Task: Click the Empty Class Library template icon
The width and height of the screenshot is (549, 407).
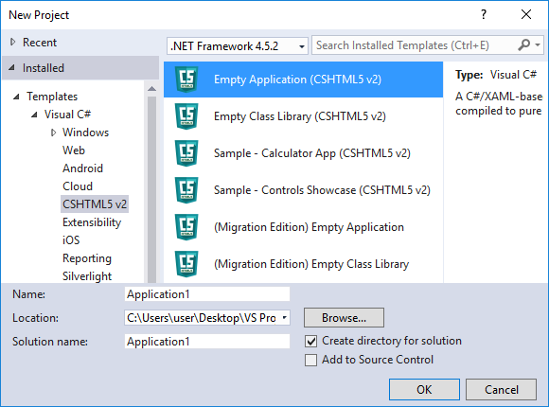Action: [x=186, y=116]
